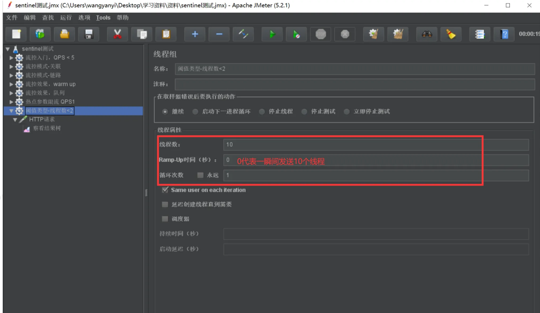Click the 线程数 field showing 10

pos(376,145)
